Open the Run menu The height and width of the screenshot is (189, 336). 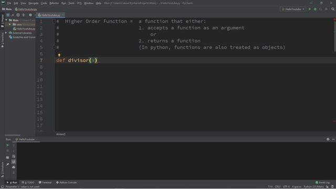[x=64, y=3]
